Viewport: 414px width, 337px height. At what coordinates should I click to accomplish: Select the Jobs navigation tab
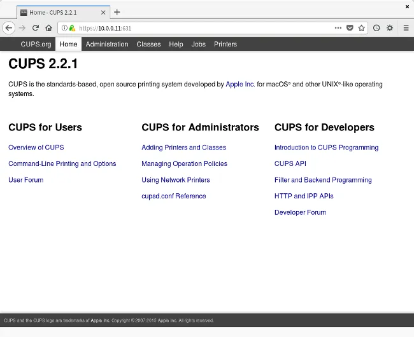[x=199, y=45]
